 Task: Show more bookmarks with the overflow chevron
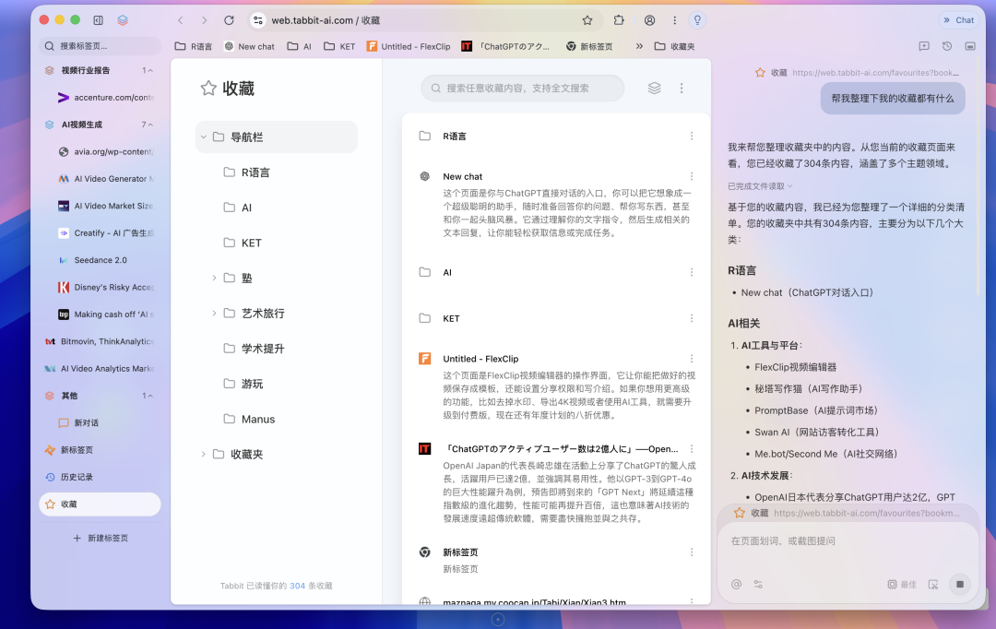click(x=639, y=46)
